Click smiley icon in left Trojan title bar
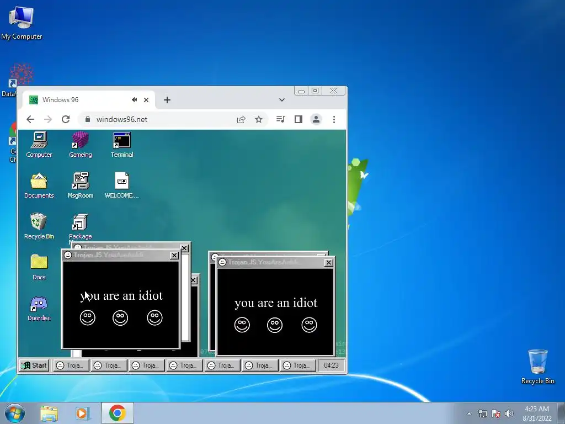This screenshot has height=424, width=565. tap(68, 255)
